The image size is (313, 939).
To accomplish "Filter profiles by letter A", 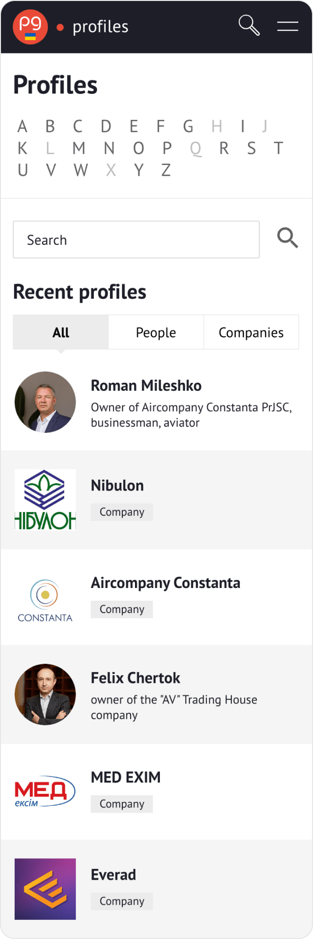I will click(x=22, y=127).
